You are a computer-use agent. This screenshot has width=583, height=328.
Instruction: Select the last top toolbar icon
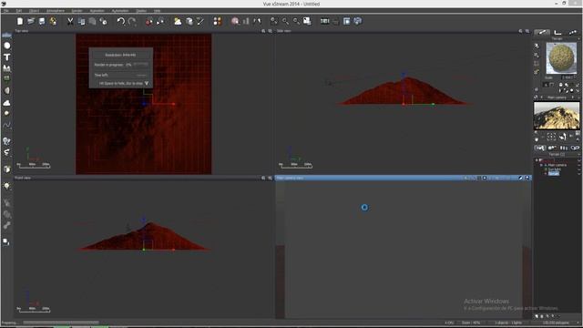coord(358,21)
